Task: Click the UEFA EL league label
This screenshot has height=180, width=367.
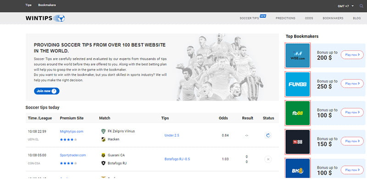Action: click(x=33, y=139)
